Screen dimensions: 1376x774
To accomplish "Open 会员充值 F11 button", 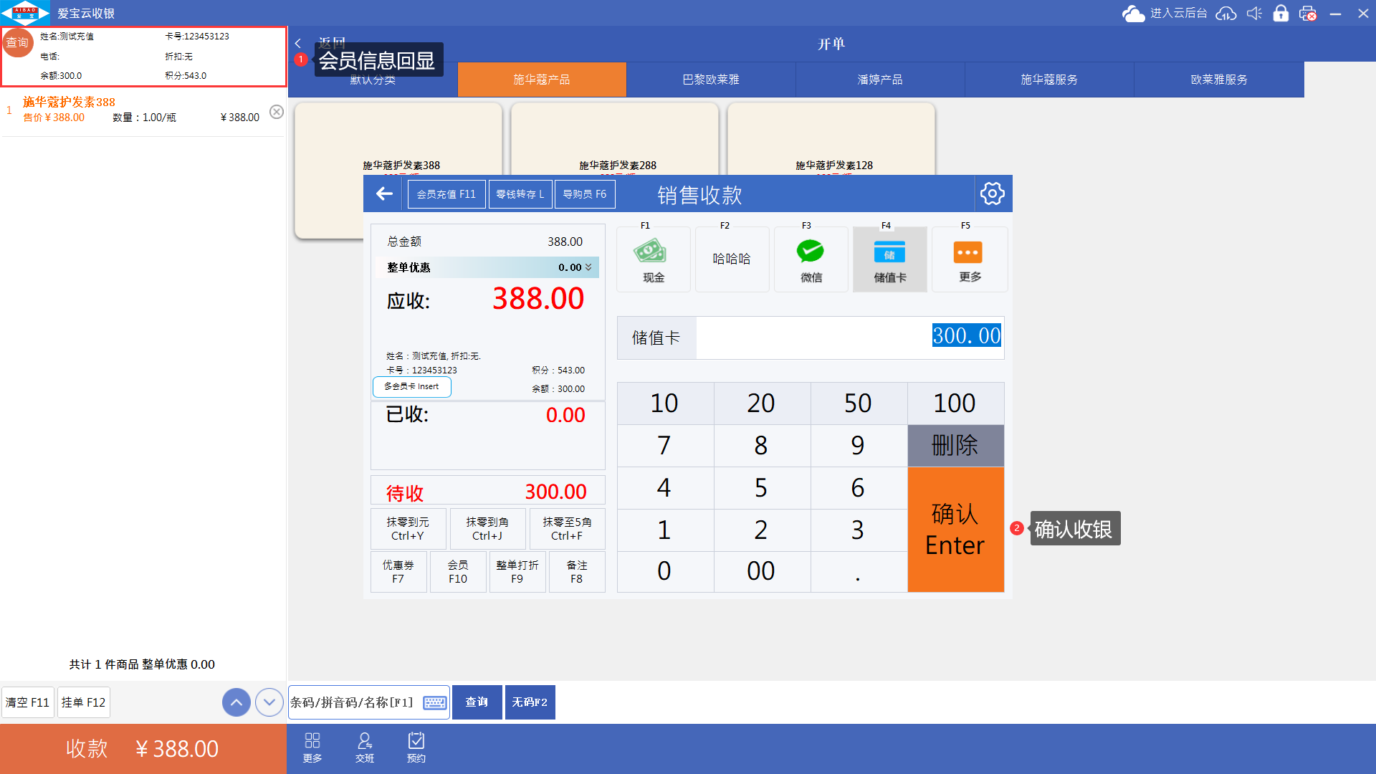I will point(446,194).
